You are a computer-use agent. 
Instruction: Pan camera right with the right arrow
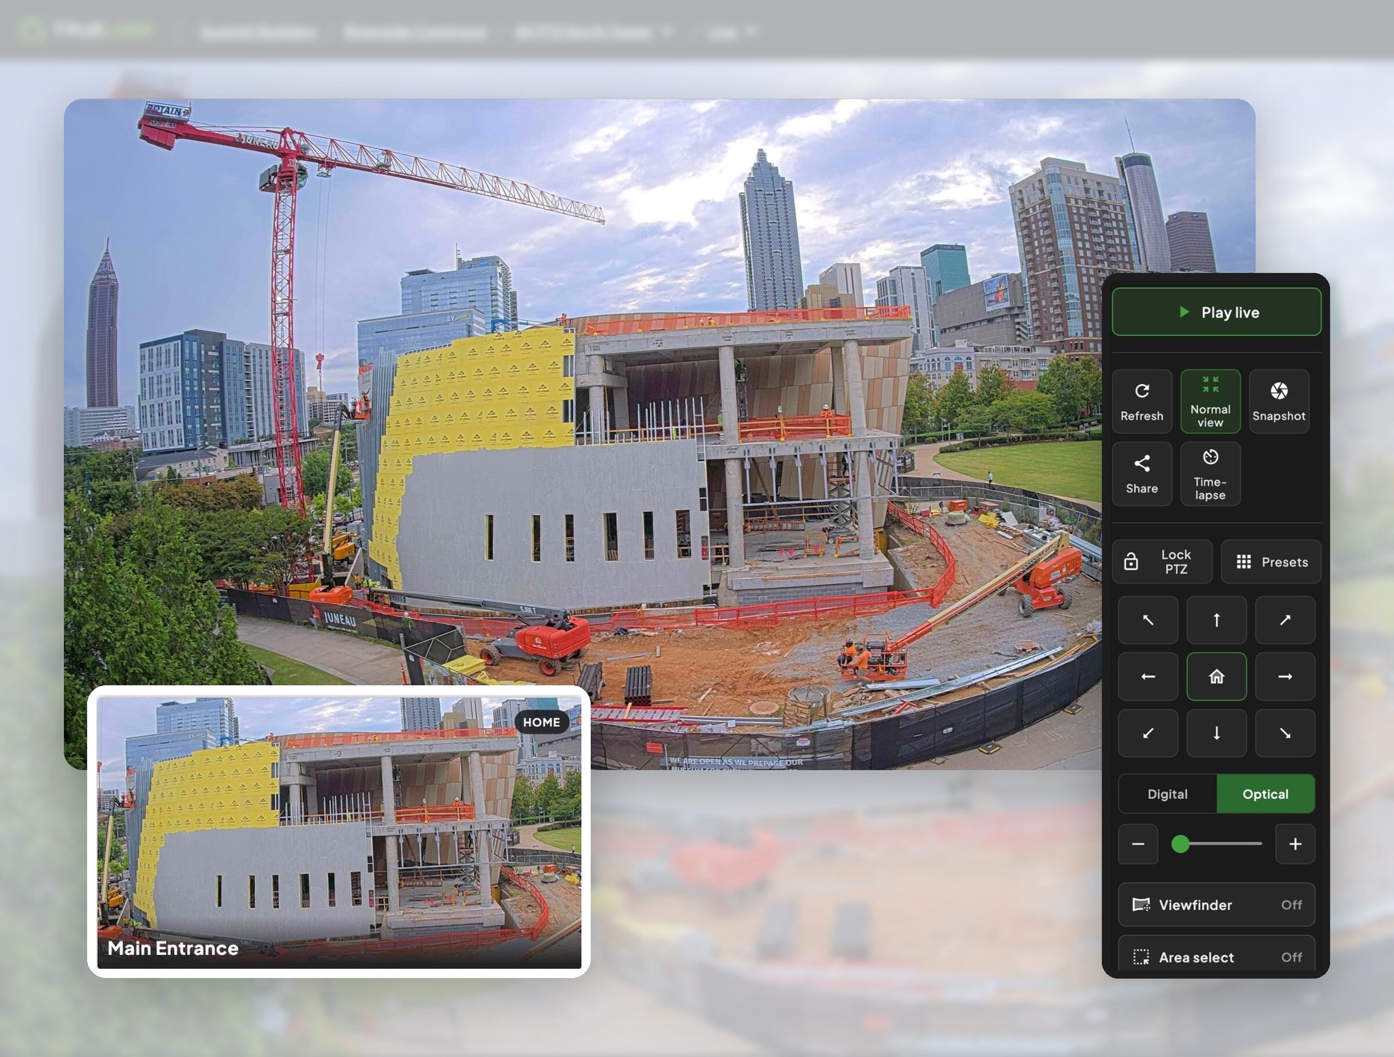[x=1284, y=676]
